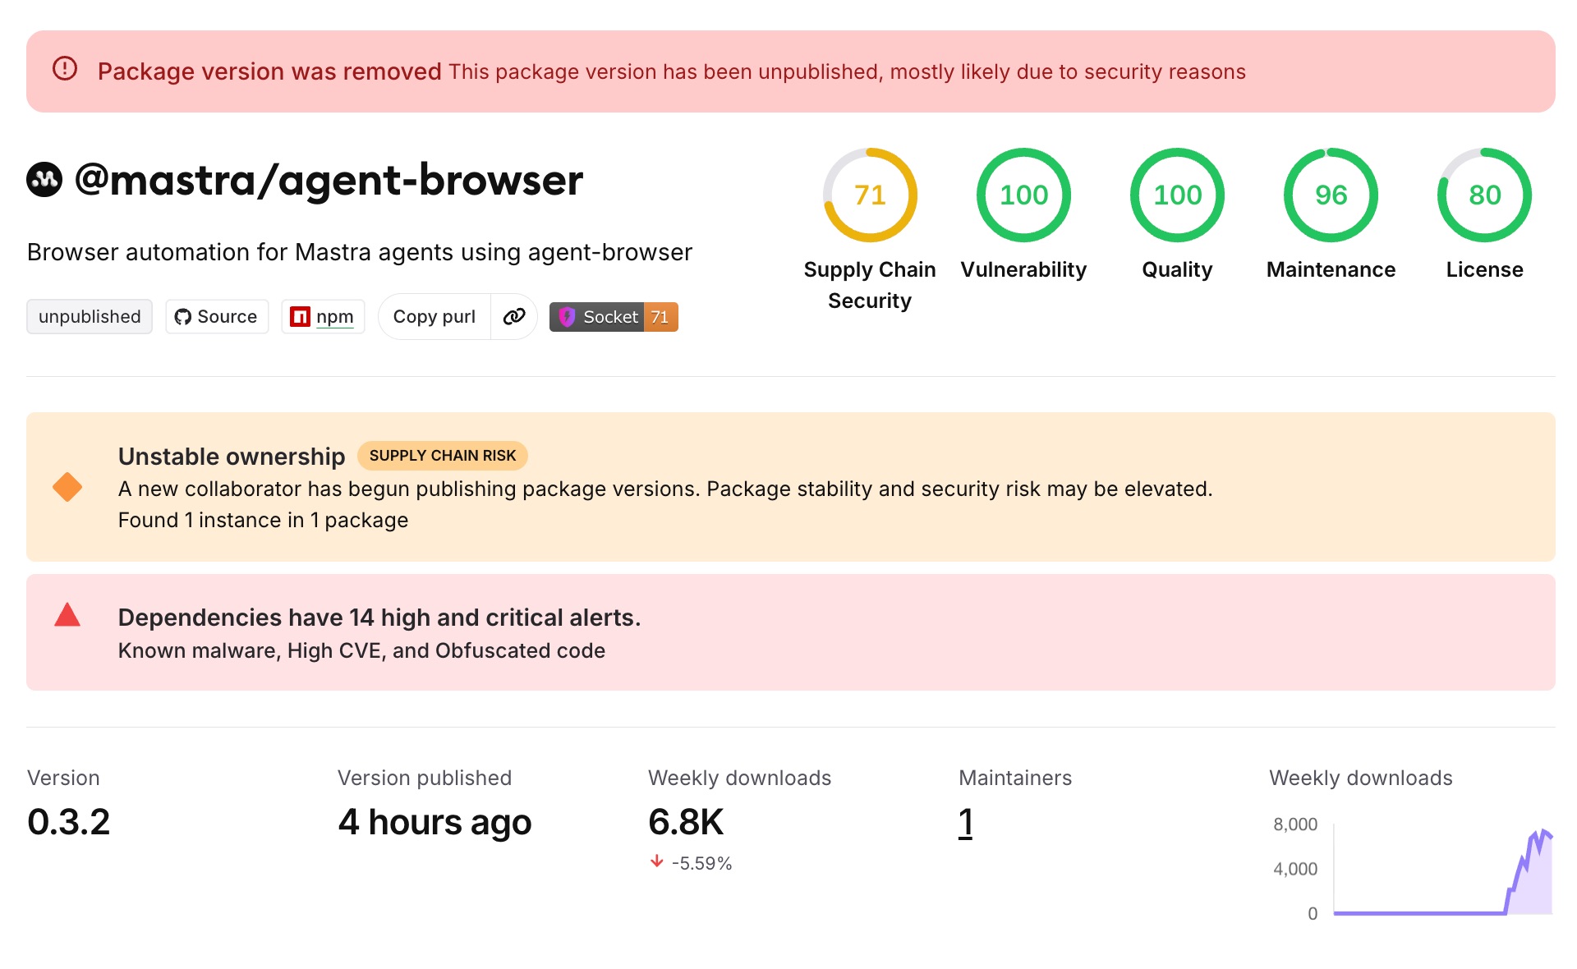
Task: Click the unpublished status tag
Action: click(90, 316)
